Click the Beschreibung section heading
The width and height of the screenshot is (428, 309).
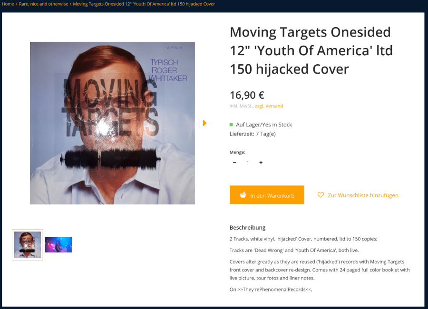248,227
